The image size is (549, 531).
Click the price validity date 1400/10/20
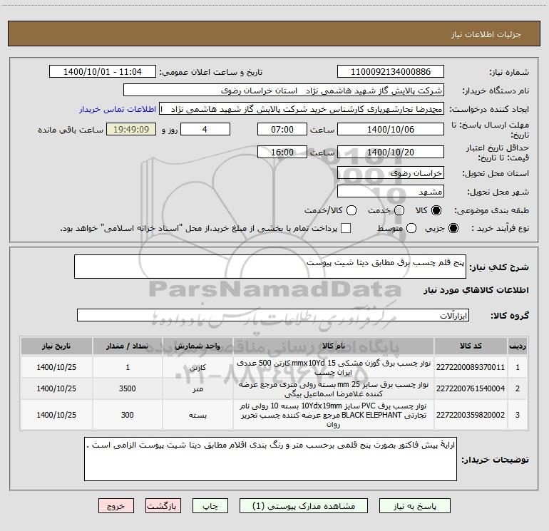point(391,152)
